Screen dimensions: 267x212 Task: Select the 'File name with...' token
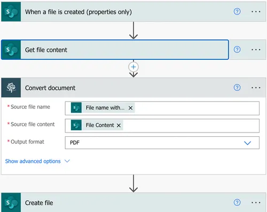click(x=103, y=108)
